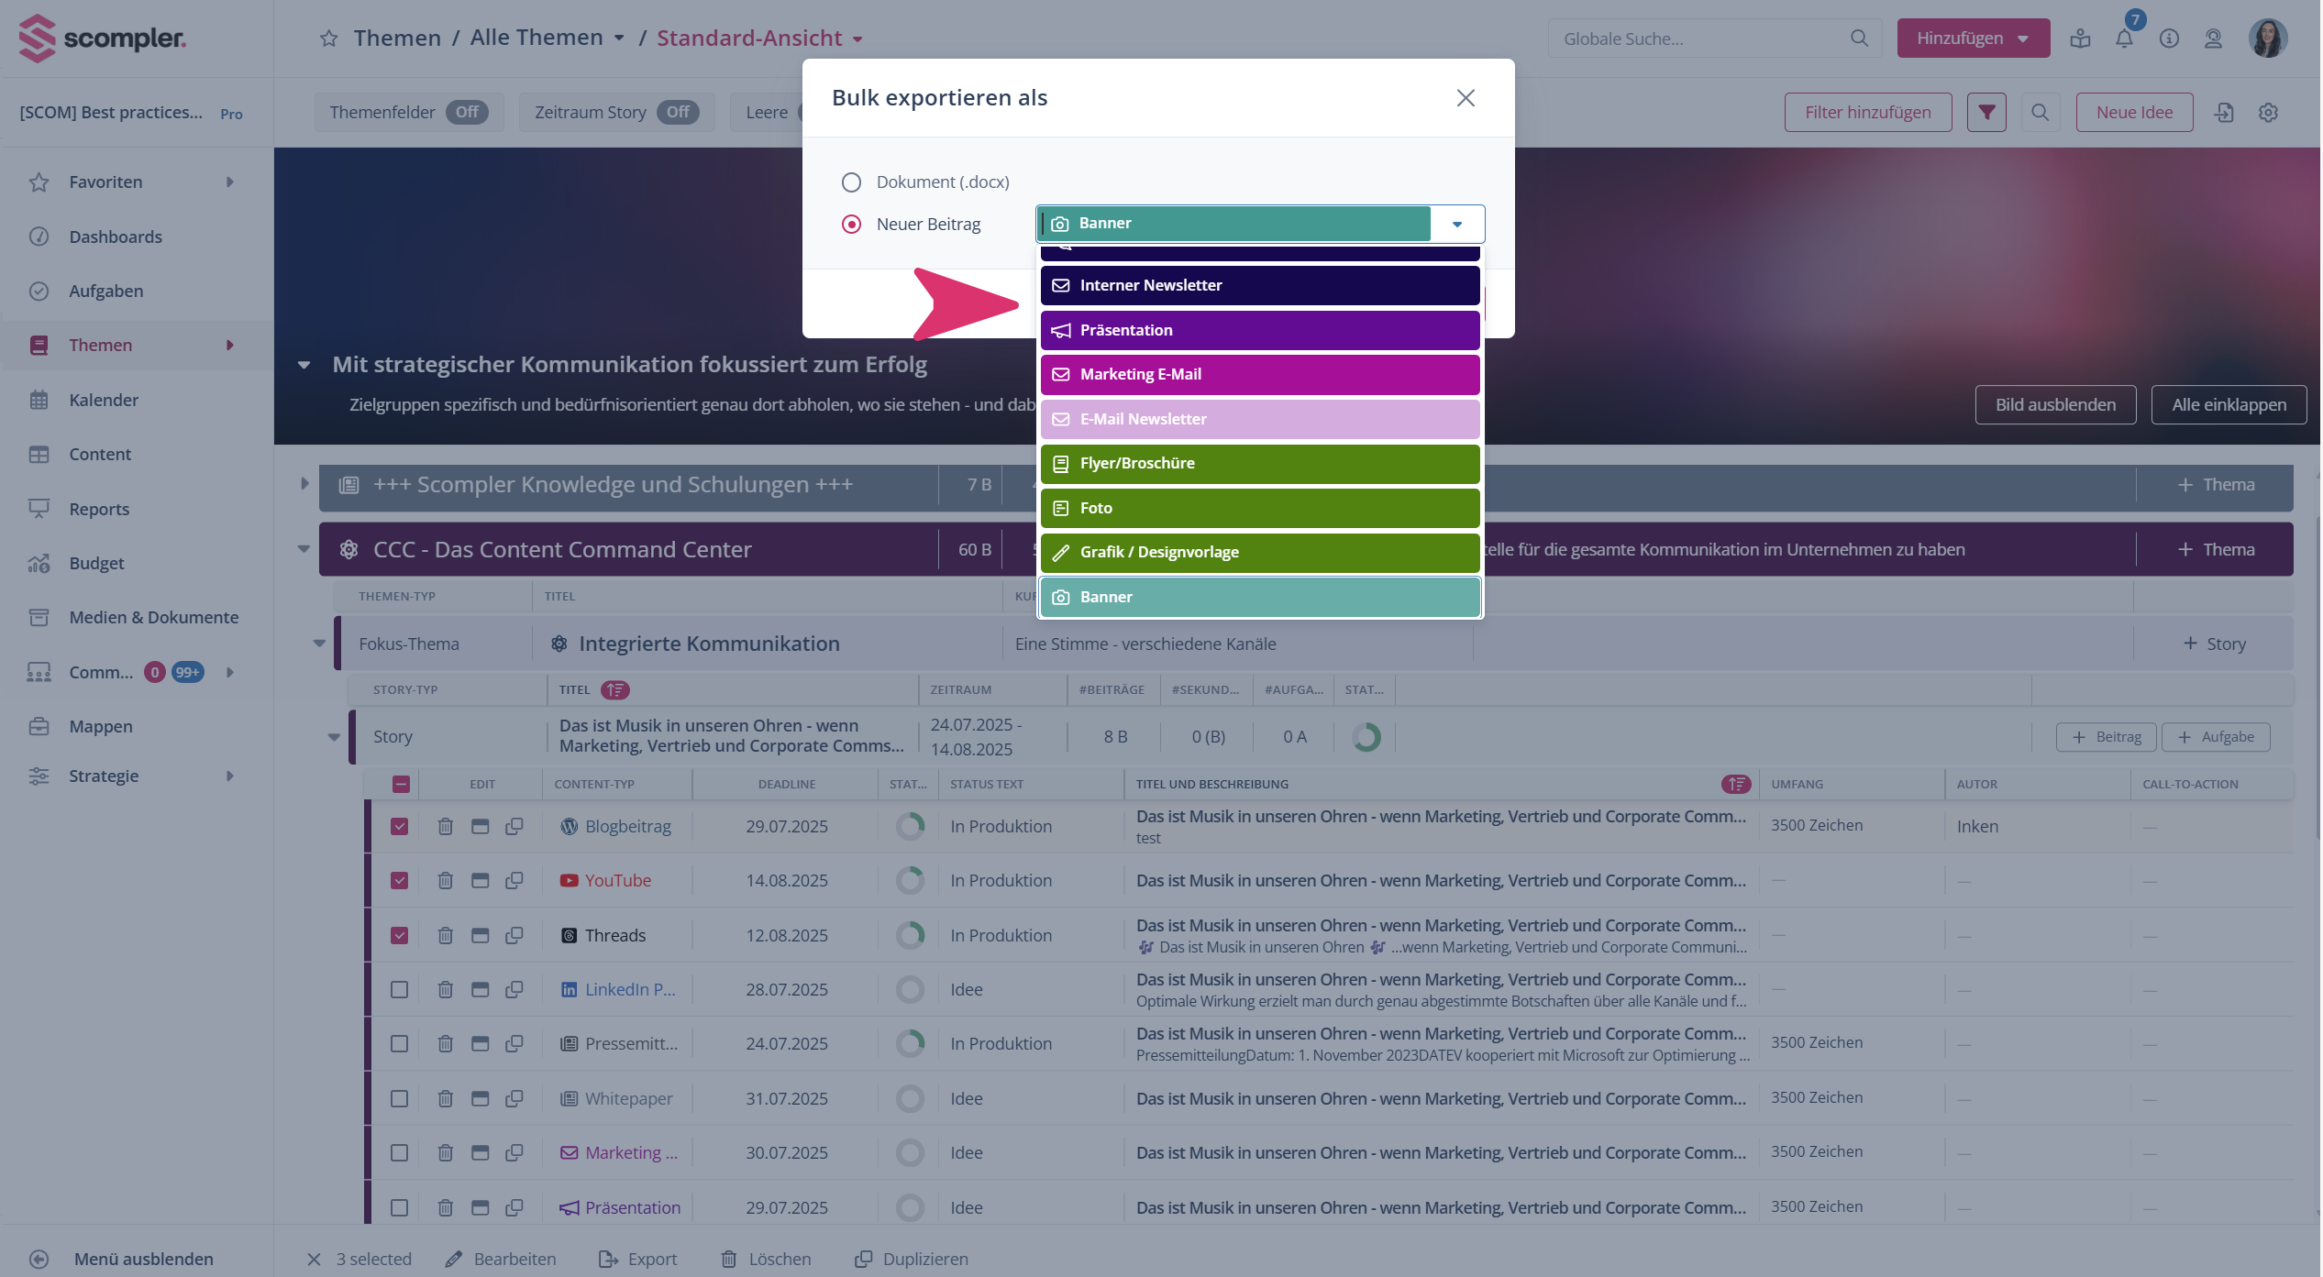2323x1277 pixels.
Task: Open the Banner content-type dropdown arrow
Action: click(x=1456, y=224)
